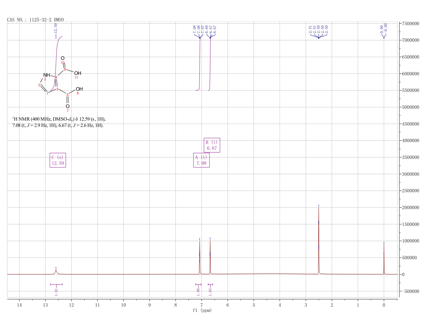This screenshot has width=433, height=335.
Task: Select the B (t) 6.67 multiplet box
Action: click(212, 145)
